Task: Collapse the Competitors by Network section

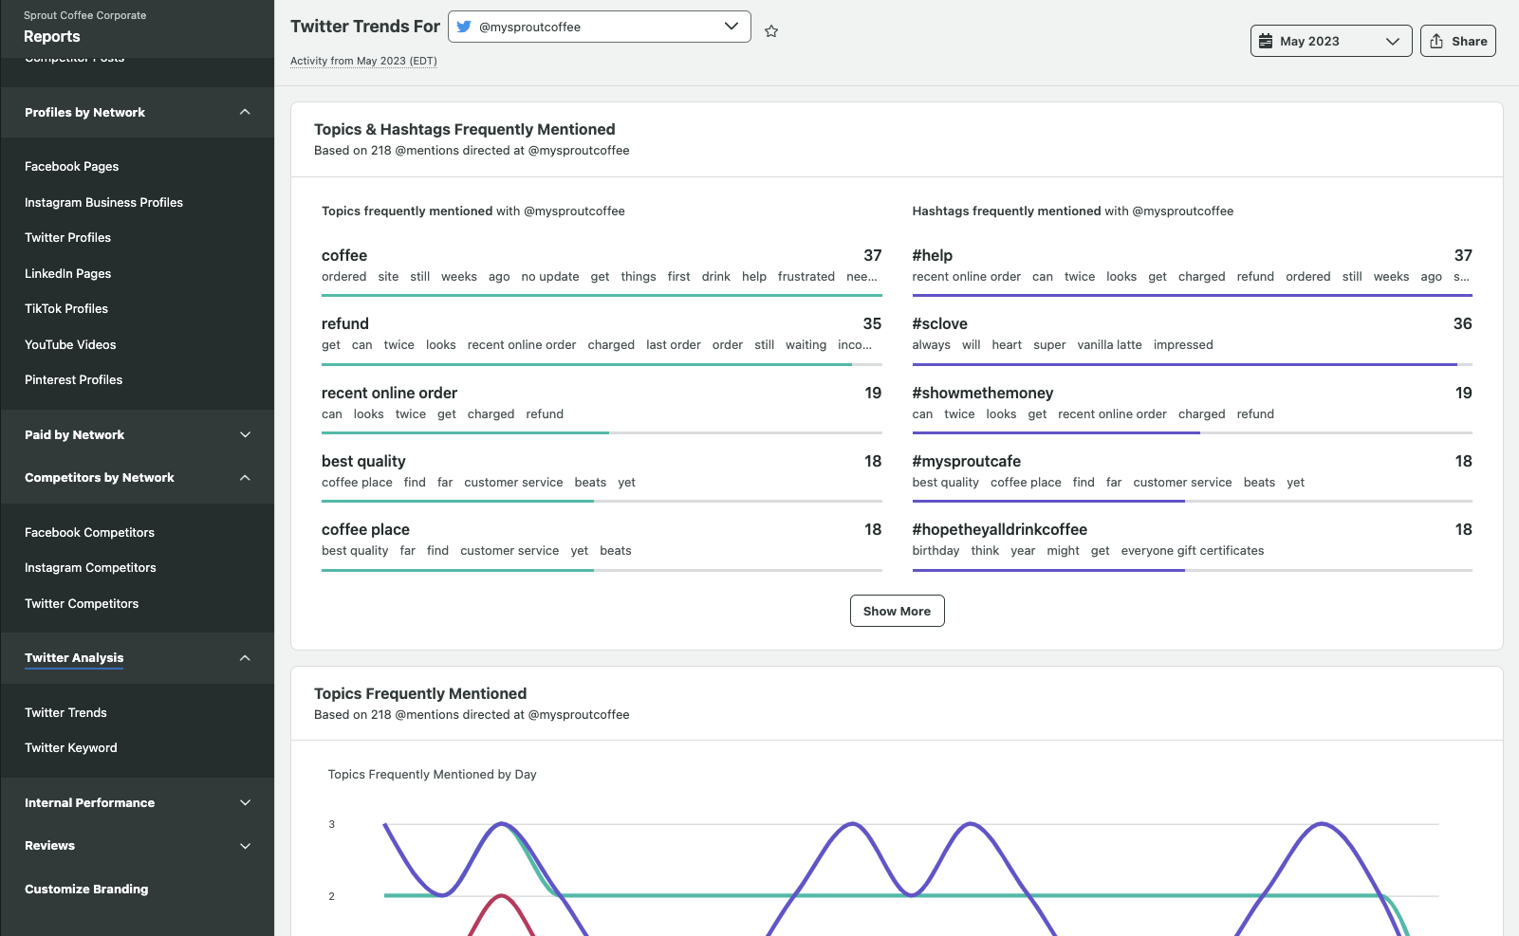Action: click(x=245, y=477)
